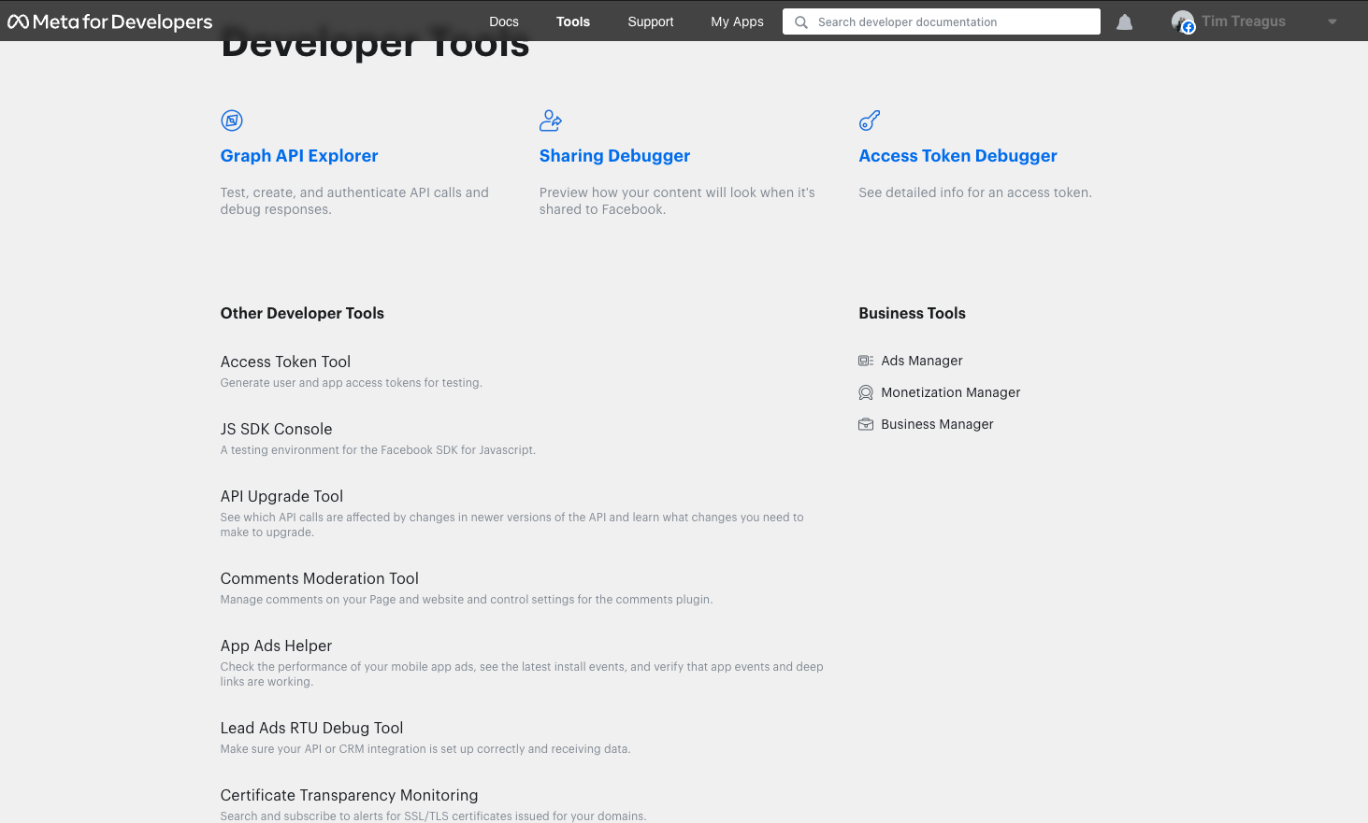Image resolution: width=1368 pixels, height=823 pixels.
Task: Click the Business Manager briefcase icon
Action: click(x=866, y=424)
